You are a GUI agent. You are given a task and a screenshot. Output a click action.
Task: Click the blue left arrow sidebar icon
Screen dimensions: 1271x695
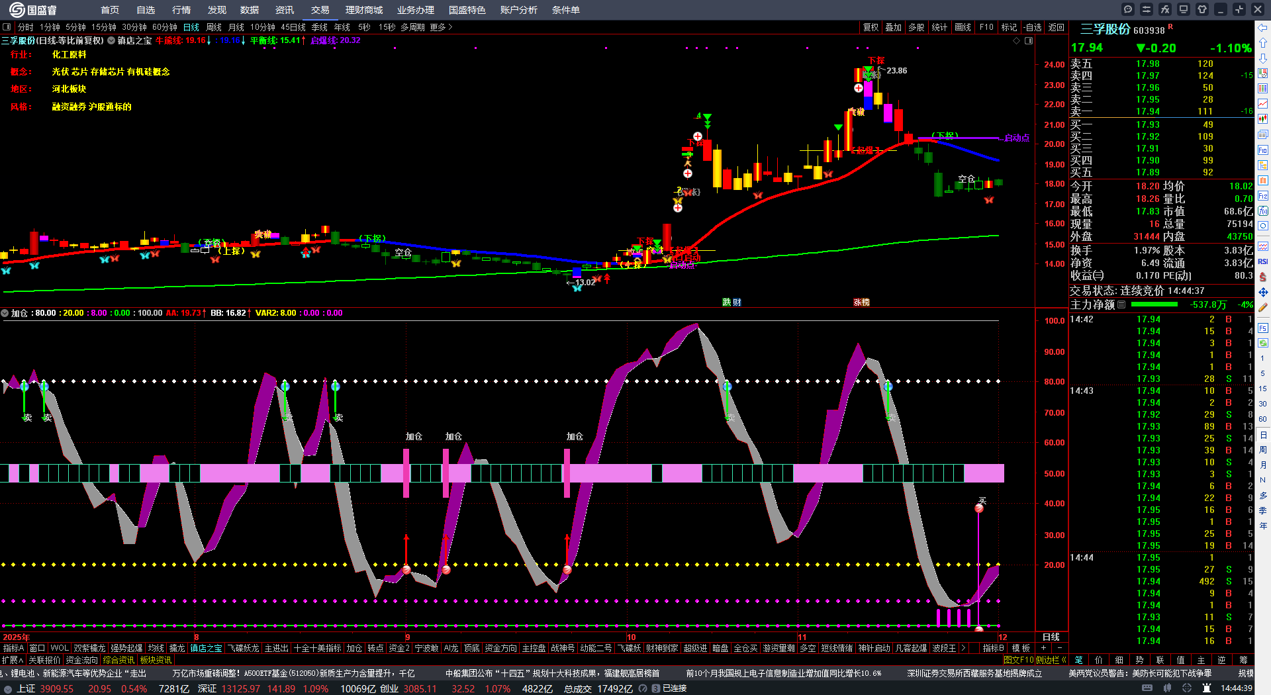[1263, 28]
